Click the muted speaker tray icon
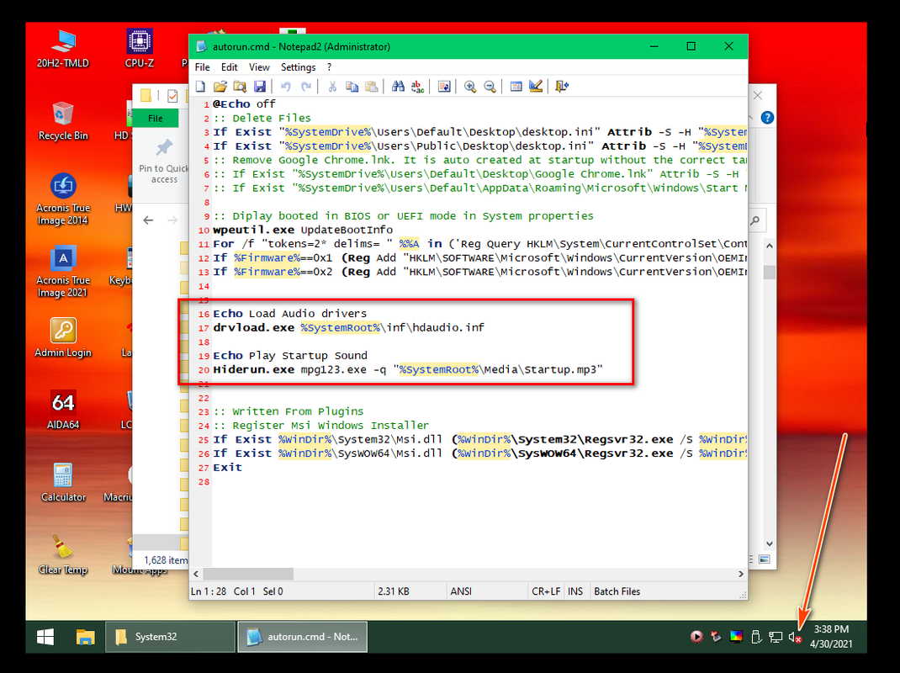This screenshot has height=673, width=900. tap(795, 637)
